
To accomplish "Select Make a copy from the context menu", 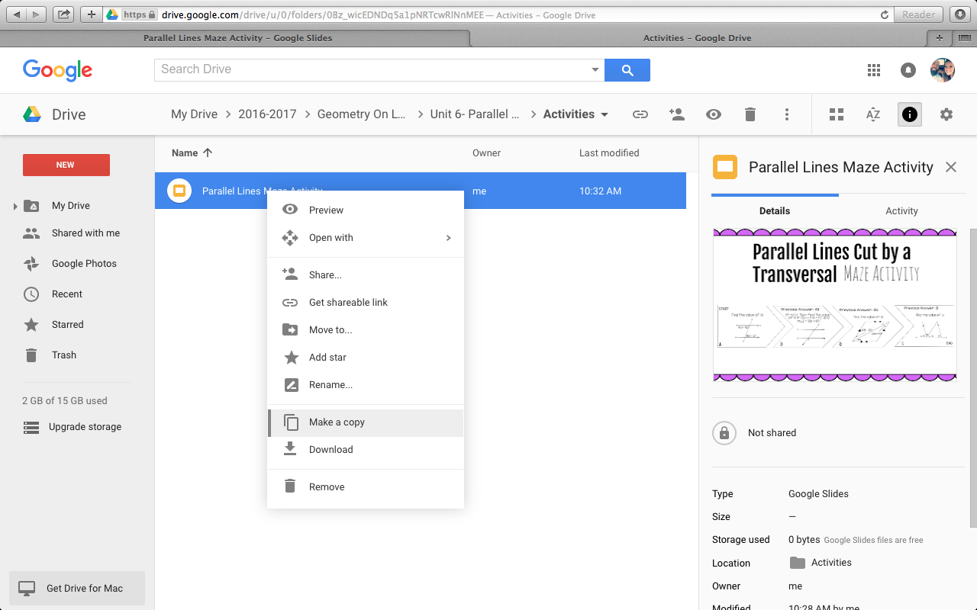I will [337, 422].
